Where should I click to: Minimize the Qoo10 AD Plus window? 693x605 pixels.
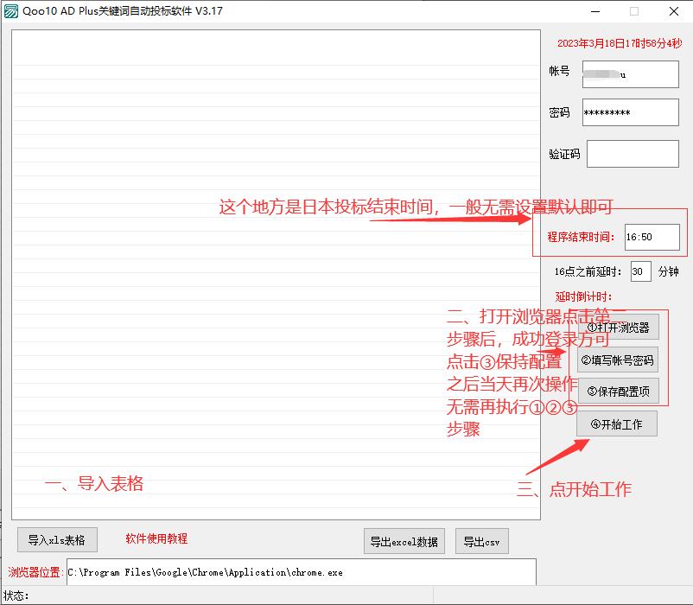click(595, 11)
